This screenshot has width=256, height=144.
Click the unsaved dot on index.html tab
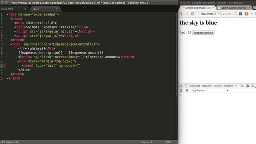[25, 9]
